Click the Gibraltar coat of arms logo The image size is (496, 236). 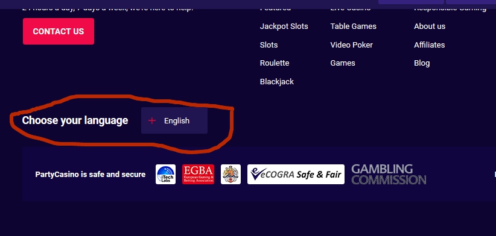pos(231,174)
